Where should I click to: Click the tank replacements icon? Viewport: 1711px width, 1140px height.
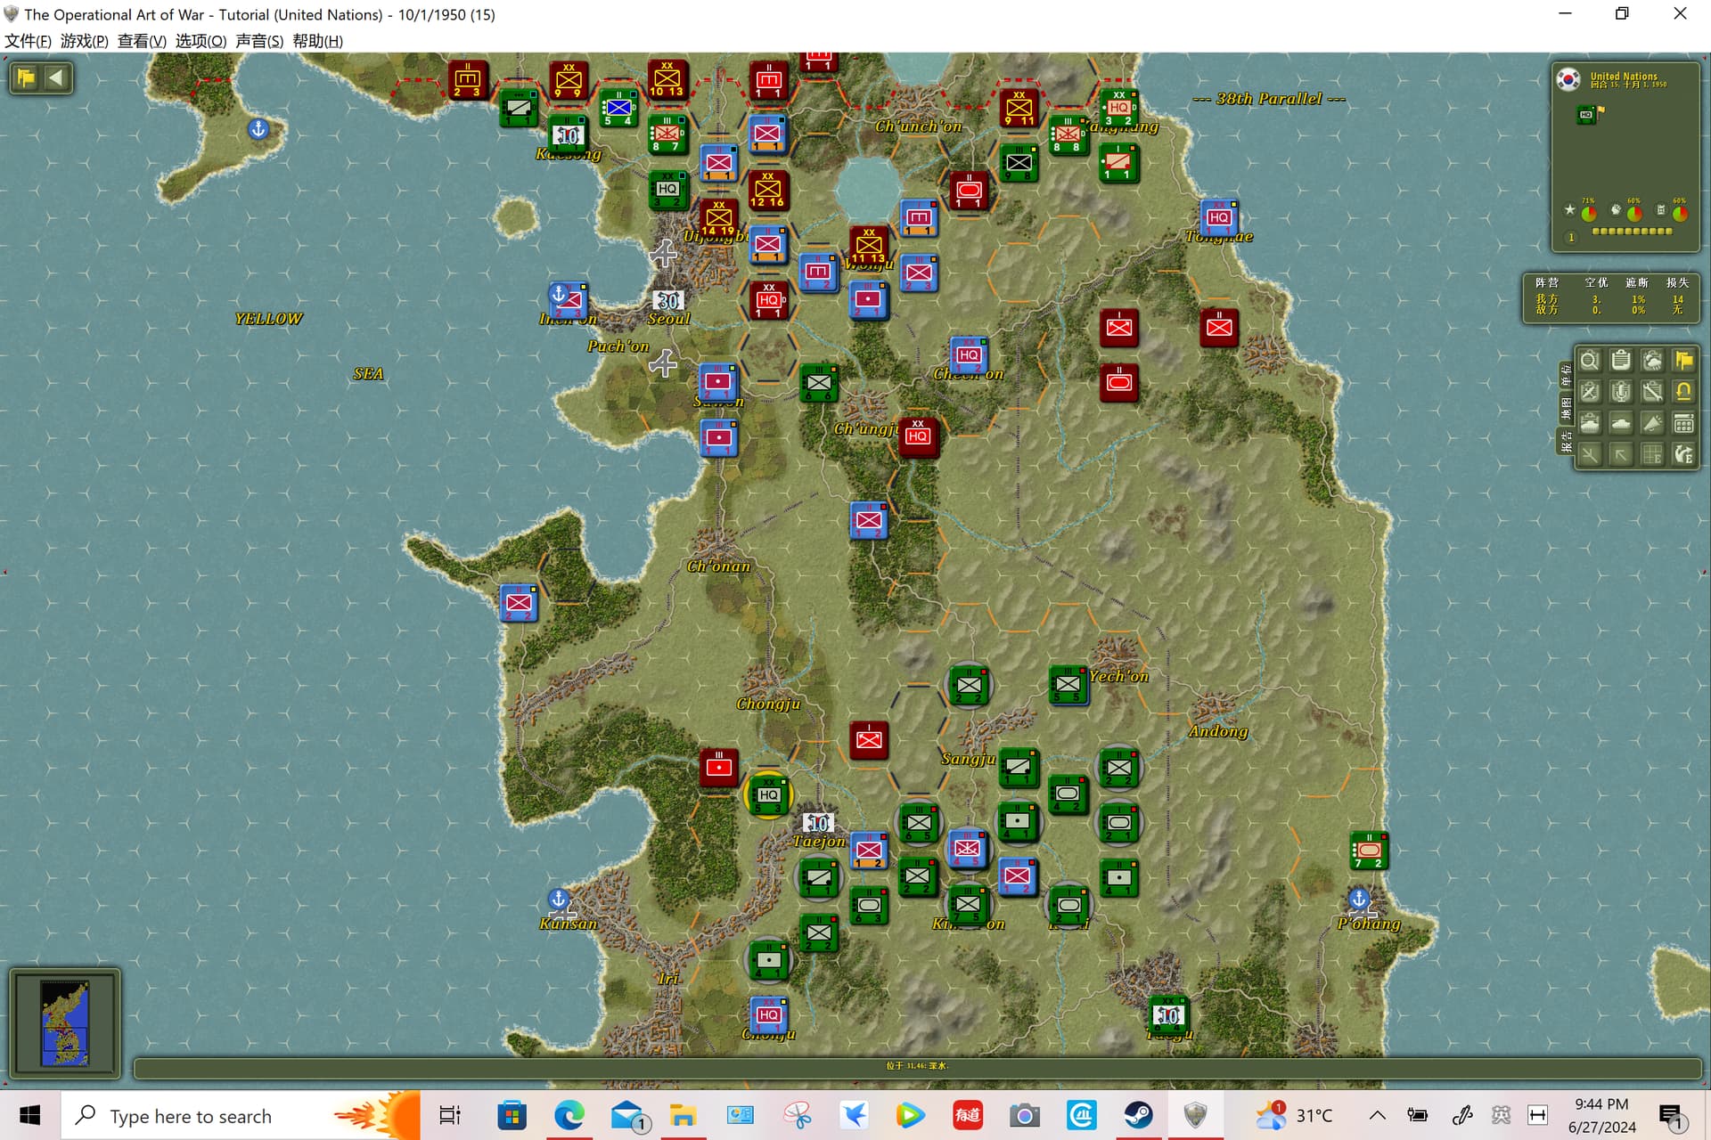coord(1621,423)
